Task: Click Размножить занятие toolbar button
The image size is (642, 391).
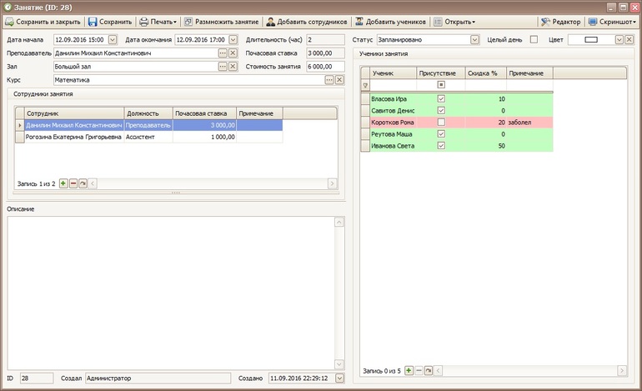Action: click(221, 22)
